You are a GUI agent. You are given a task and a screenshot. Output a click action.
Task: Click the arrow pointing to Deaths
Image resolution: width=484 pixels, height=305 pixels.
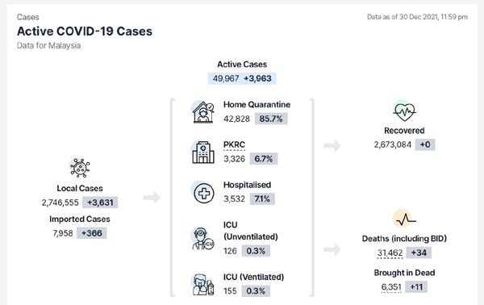(332, 249)
